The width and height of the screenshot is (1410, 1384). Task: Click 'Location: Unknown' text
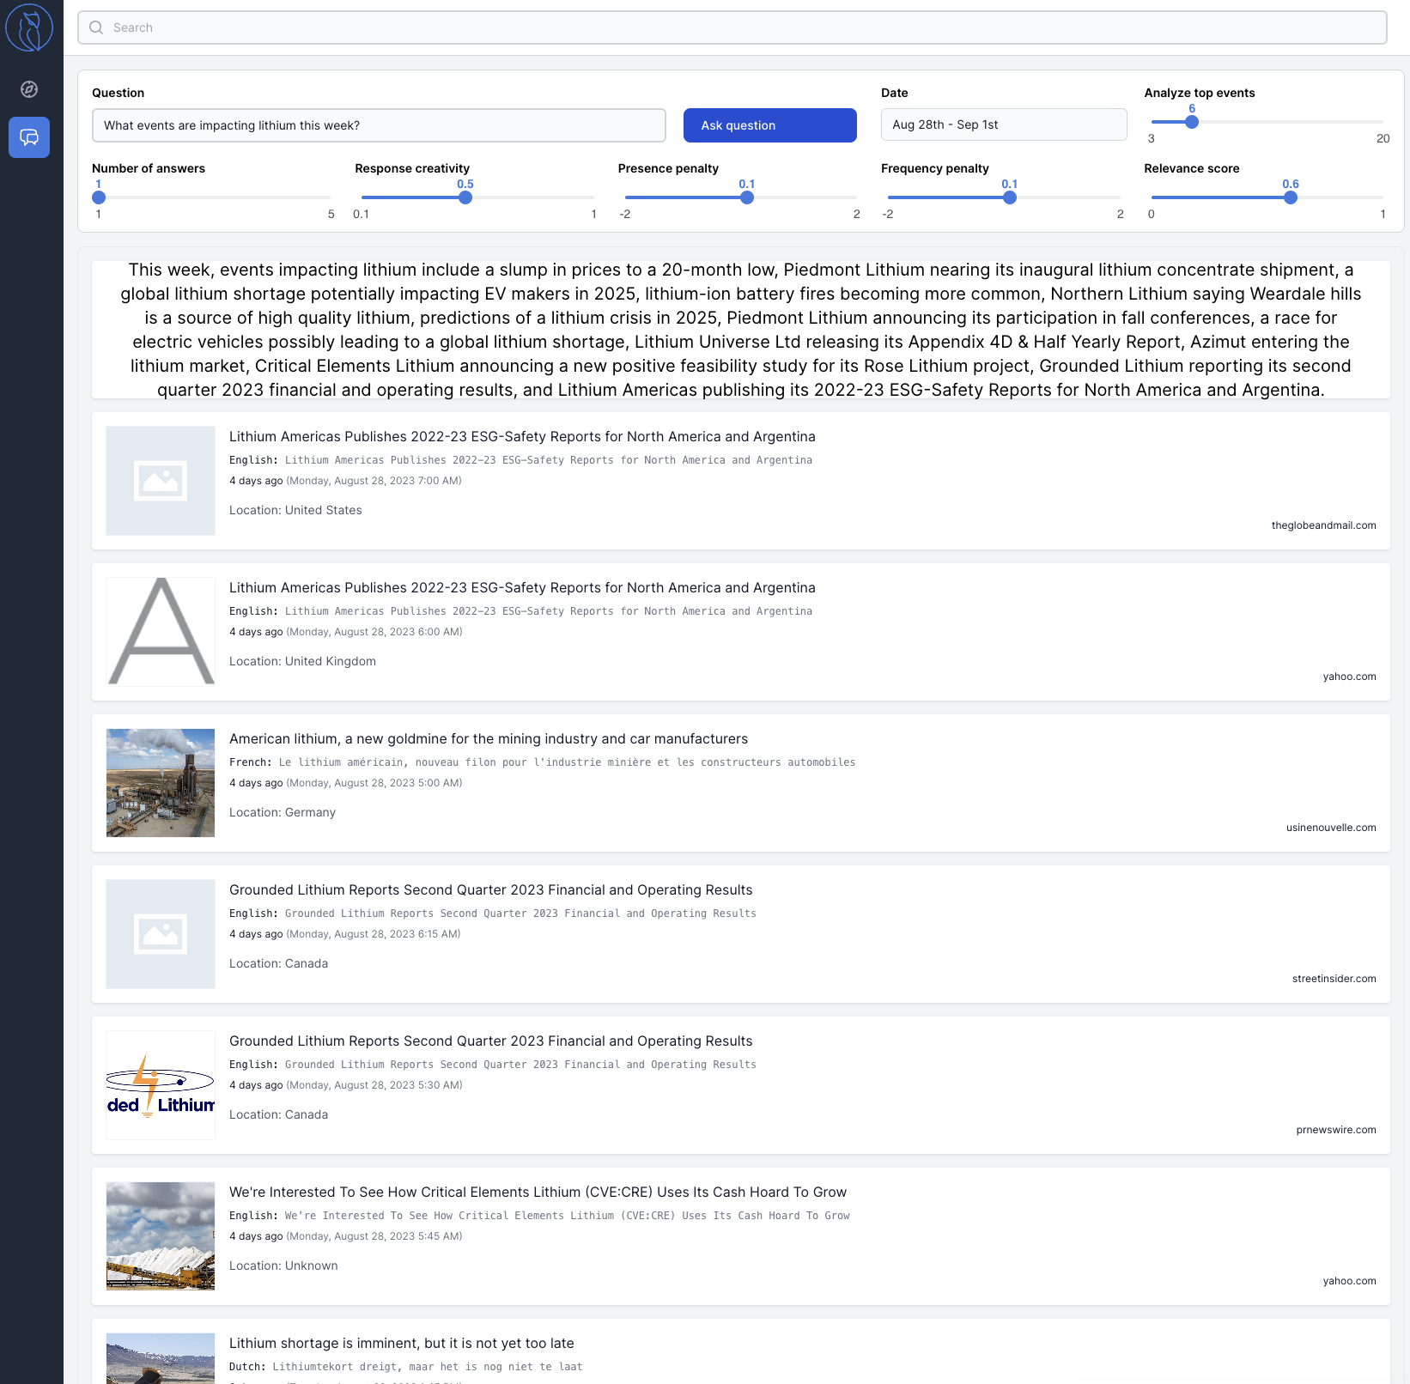283,1266
